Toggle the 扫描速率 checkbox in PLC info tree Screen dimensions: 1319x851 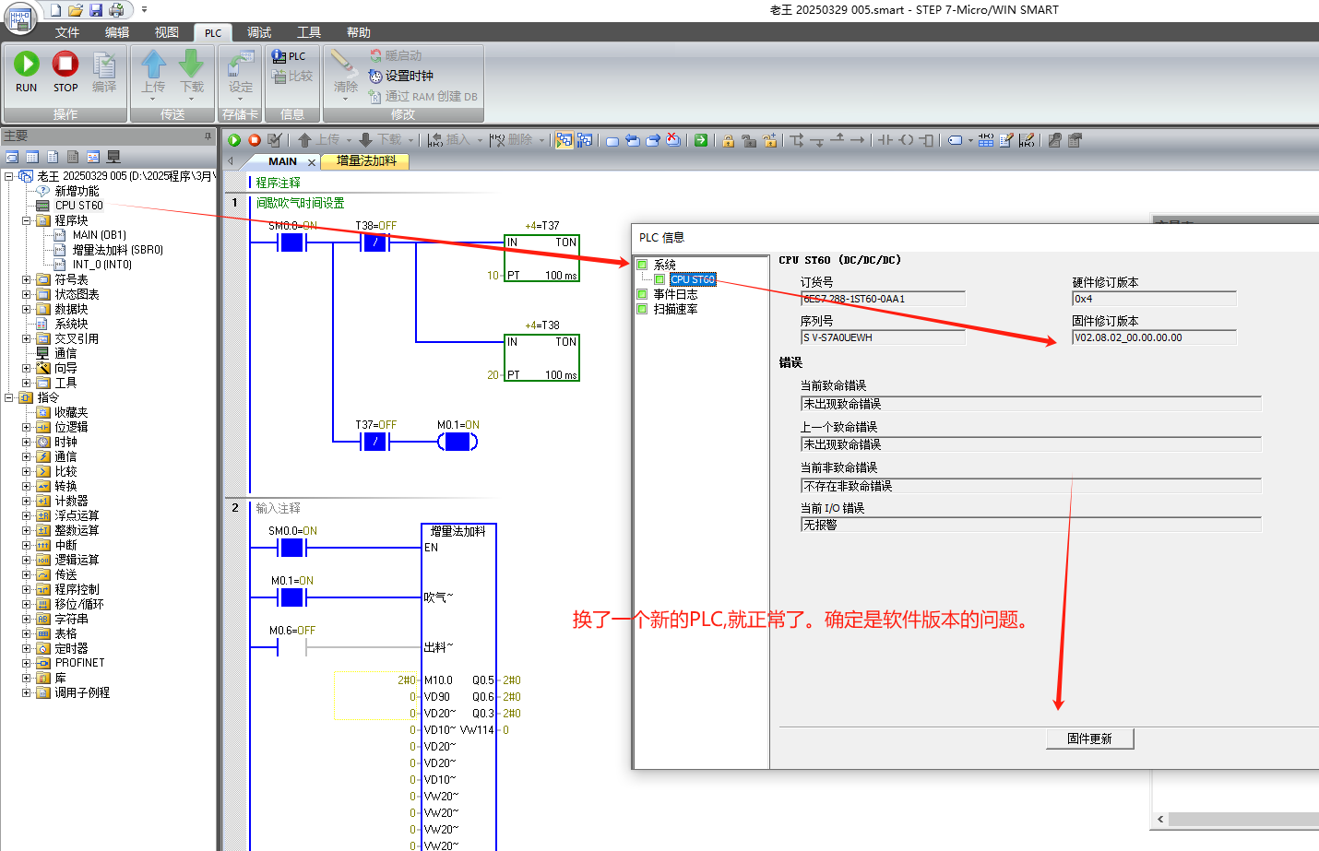tap(642, 309)
